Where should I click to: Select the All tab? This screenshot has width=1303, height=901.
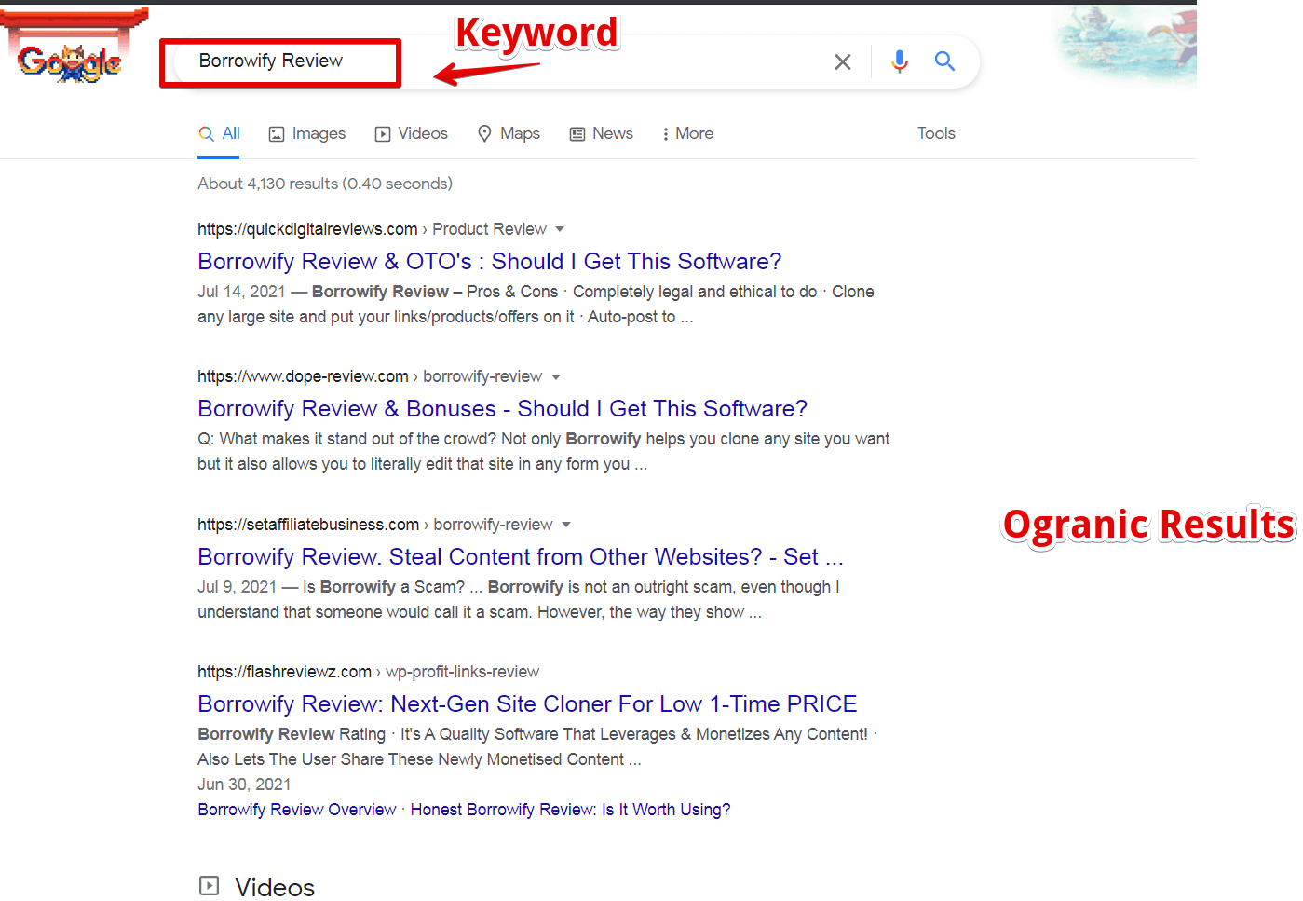point(220,133)
